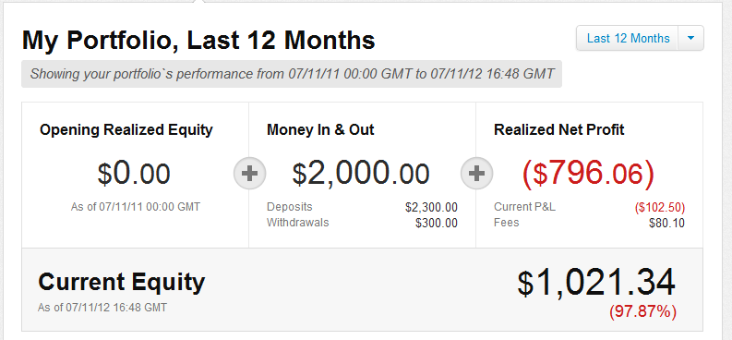The height and width of the screenshot is (340, 732).
Task: Open the dropdown arrow beside Last 12 Months
Action: click(x=691, y=38)
